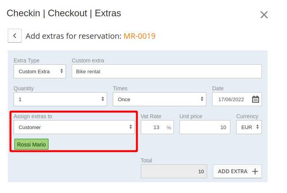Close the Checkin Checkout Extras dialog
This screenshot has height=193, width=287.
[x=264, y=15]
